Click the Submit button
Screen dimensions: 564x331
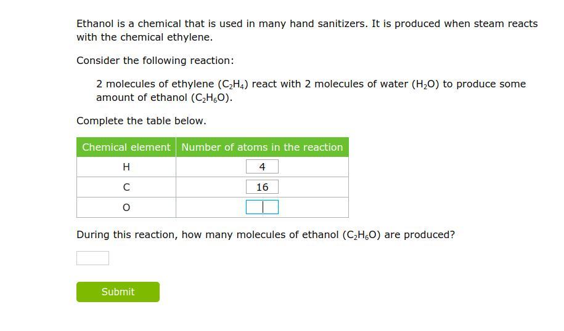(118, 292)
